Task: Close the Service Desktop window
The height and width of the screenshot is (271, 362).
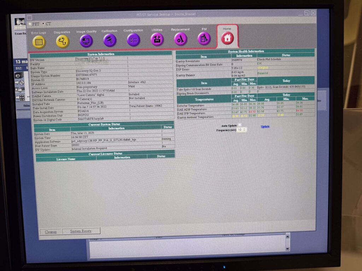Action: [313, 13]
